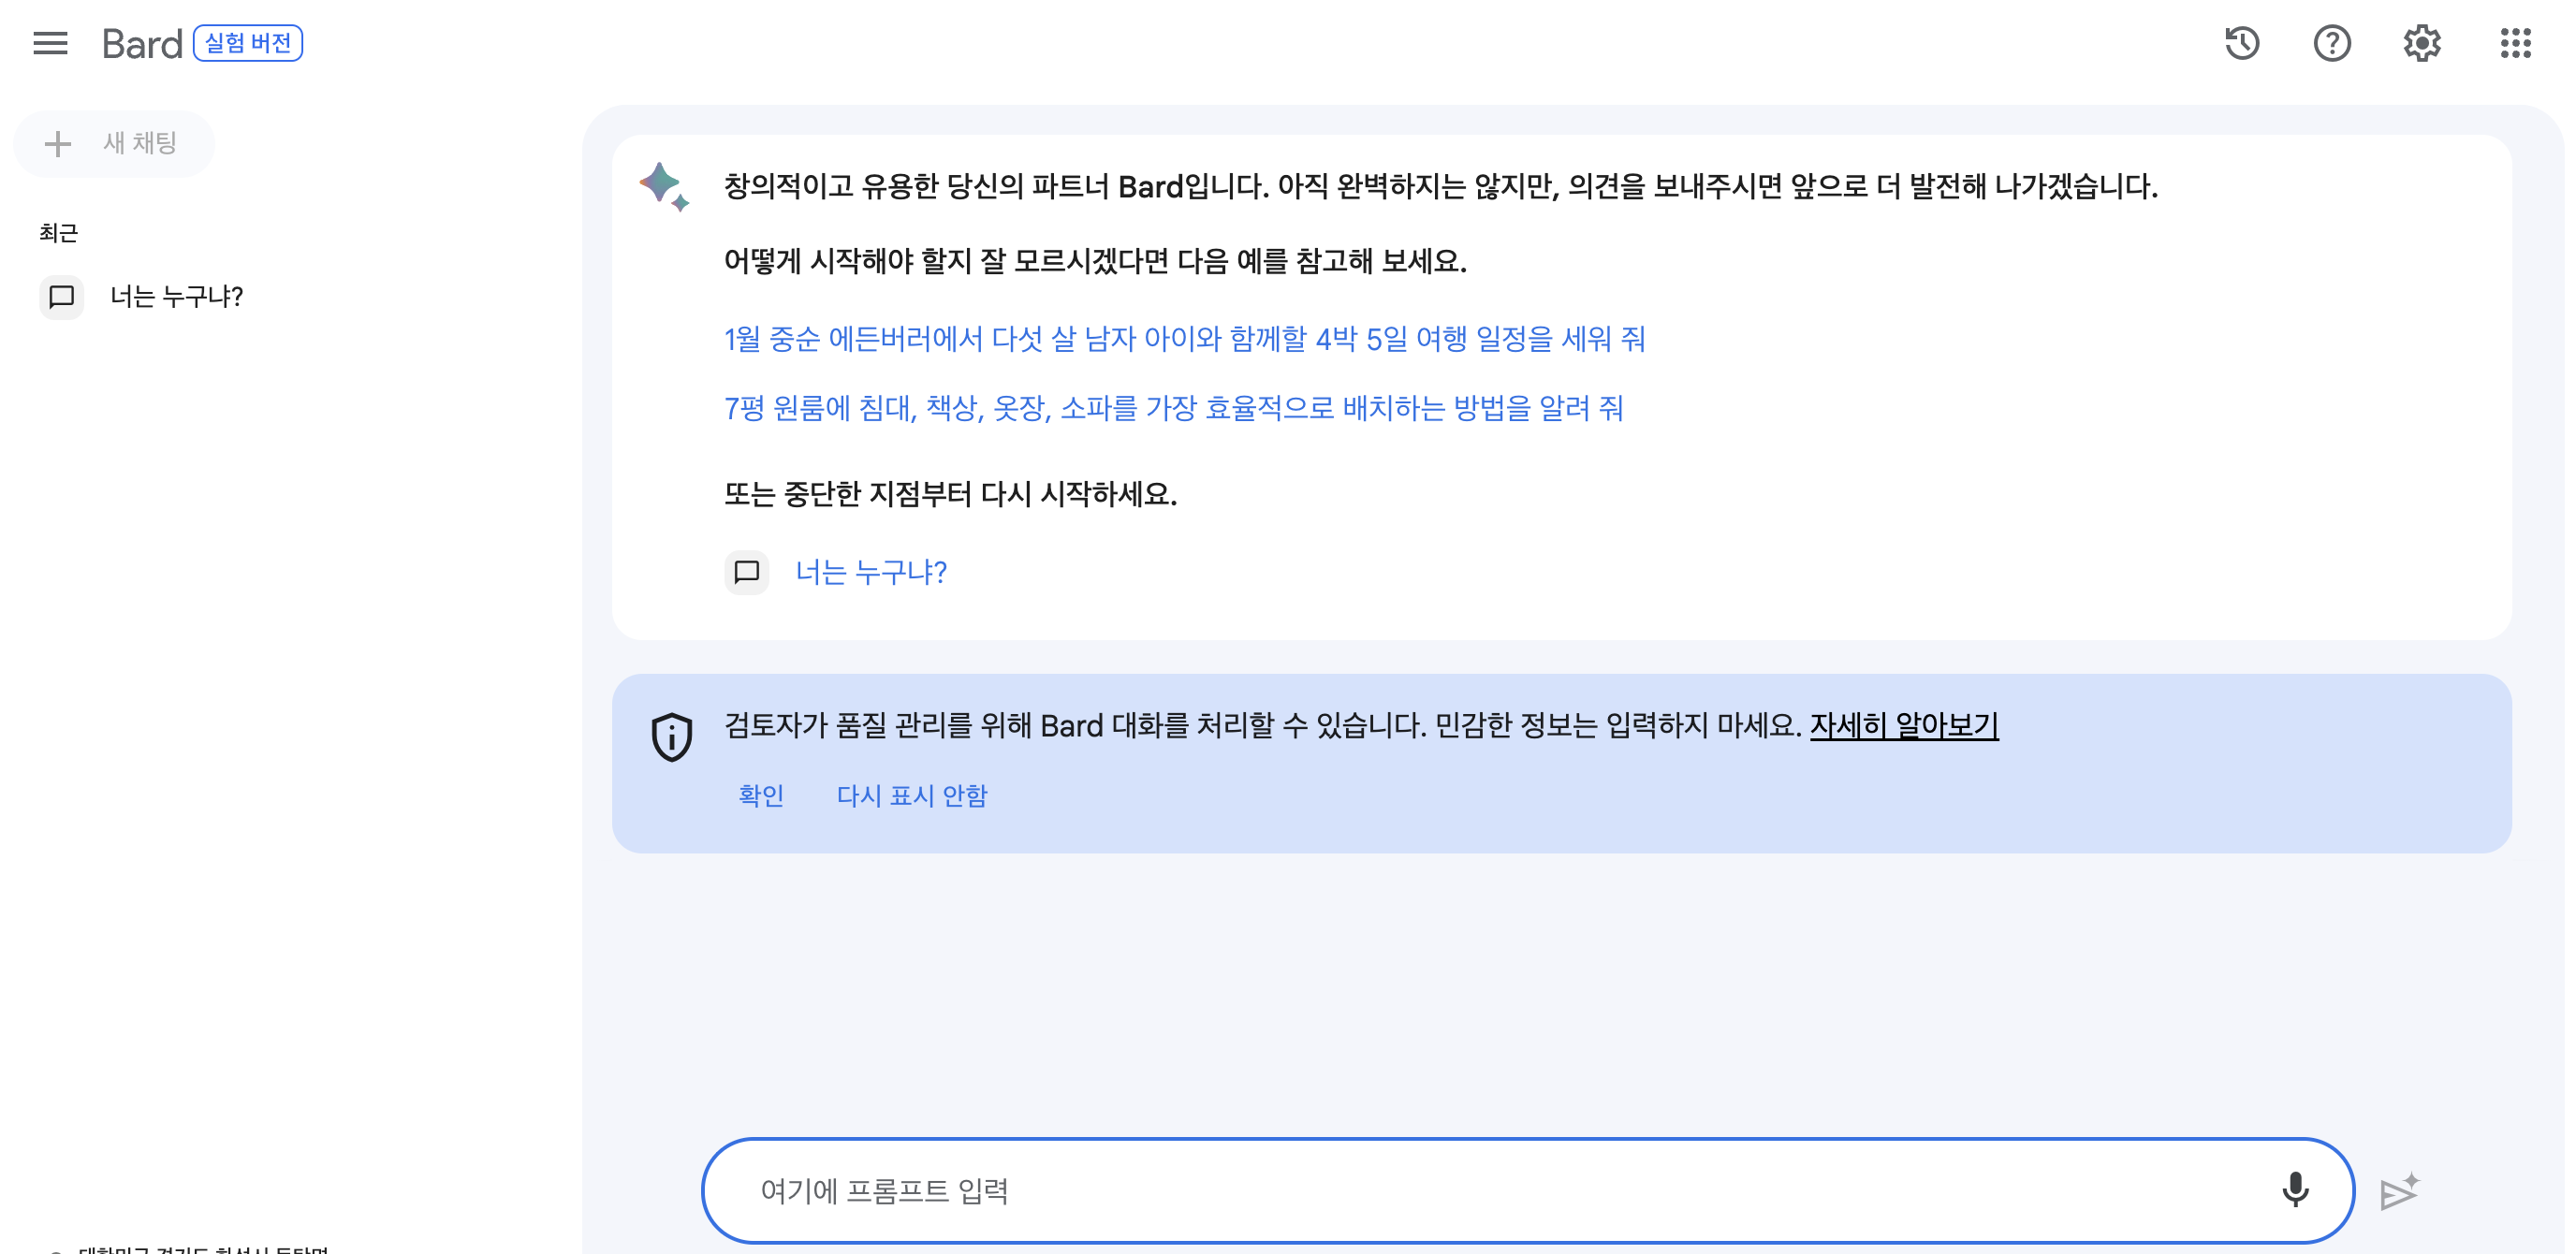The height and width of the screenshot is (1254, 2576).
Task: Click the 확인 button in notice
Action: coord(761,795)
